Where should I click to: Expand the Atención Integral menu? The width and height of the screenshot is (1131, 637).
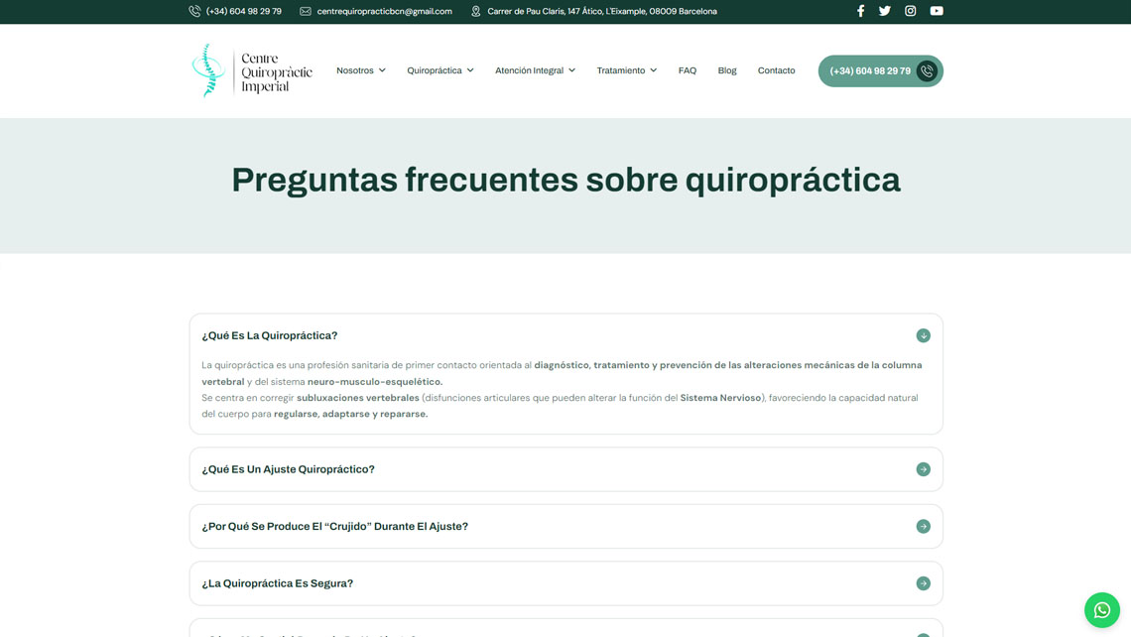click(x=535, y=70)
